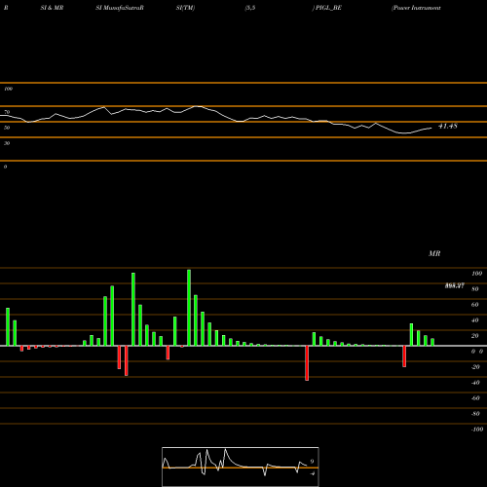Click the longest red bar in MR histogram
487x487 pixels.
(x=307, y=363)
